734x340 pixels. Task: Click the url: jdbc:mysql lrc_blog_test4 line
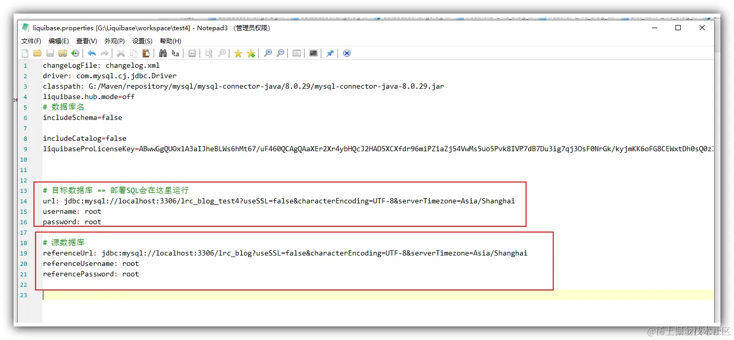click(x=279, y=201)
